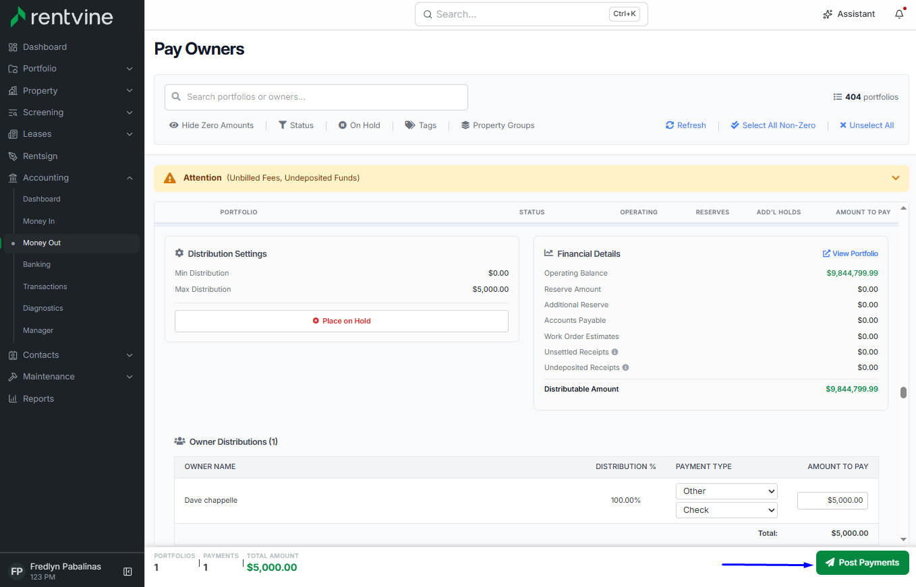The image size is (916, 587).
Task: Click the Rentvine logo
Action: 62,17
